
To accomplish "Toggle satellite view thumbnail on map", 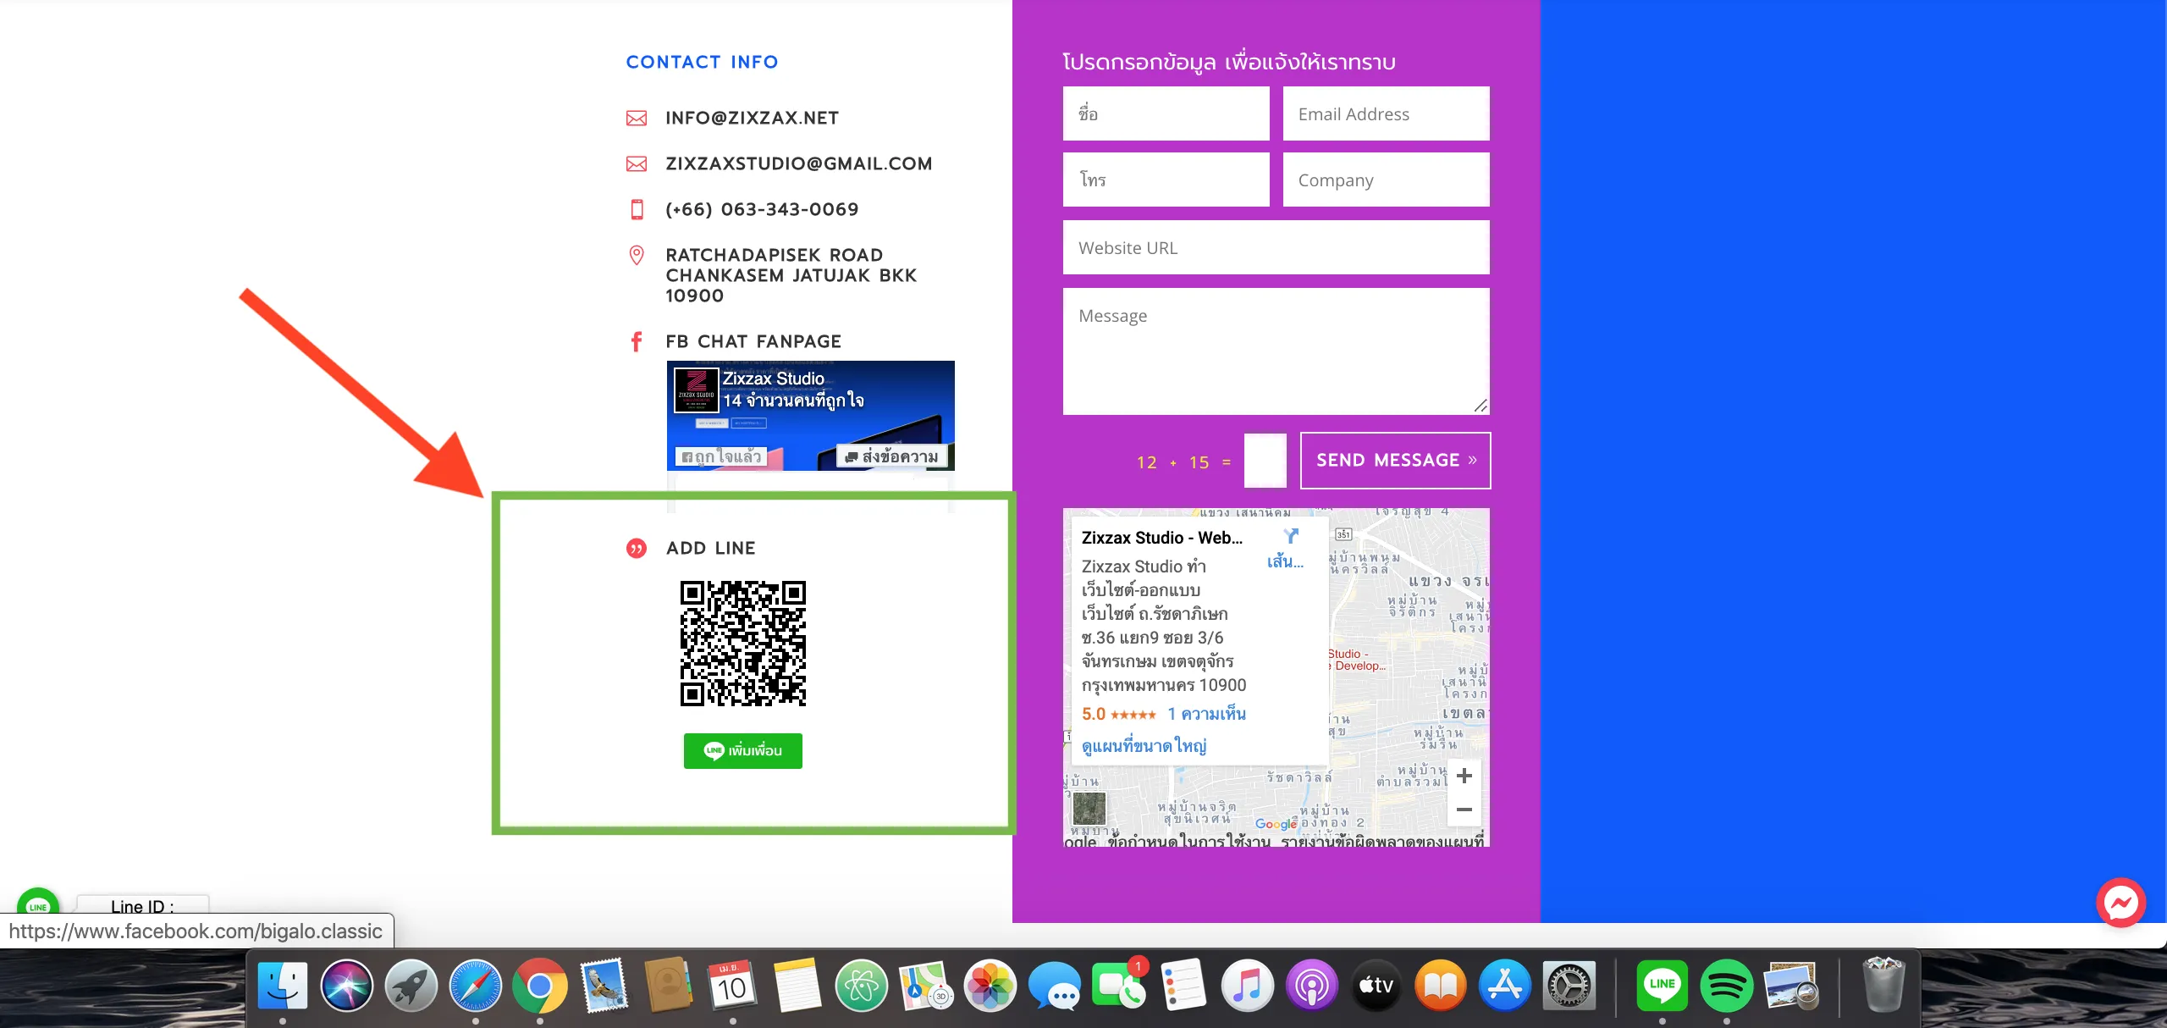I will [x=1089, y=809].
